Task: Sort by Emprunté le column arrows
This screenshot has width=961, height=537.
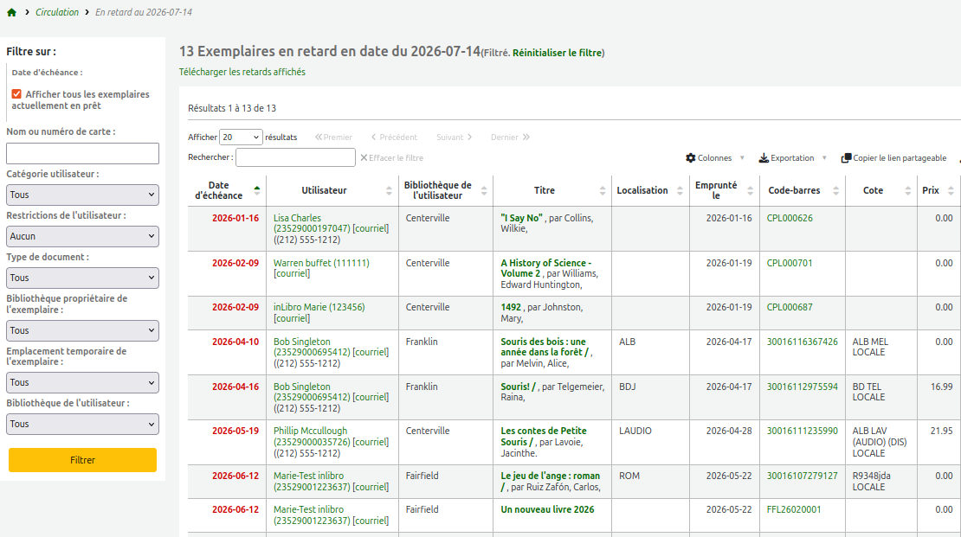Action: pyautogui.click(x=750, y=190)
